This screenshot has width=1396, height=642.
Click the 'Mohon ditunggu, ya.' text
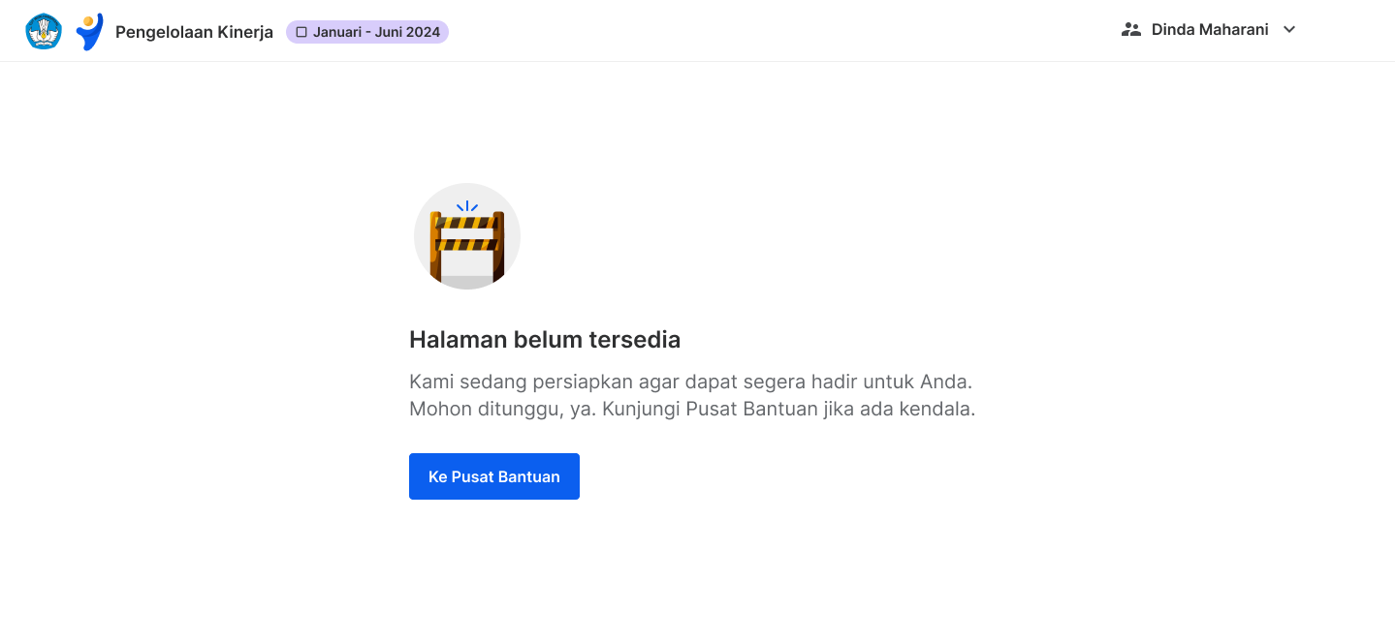(x=502, y=409)
